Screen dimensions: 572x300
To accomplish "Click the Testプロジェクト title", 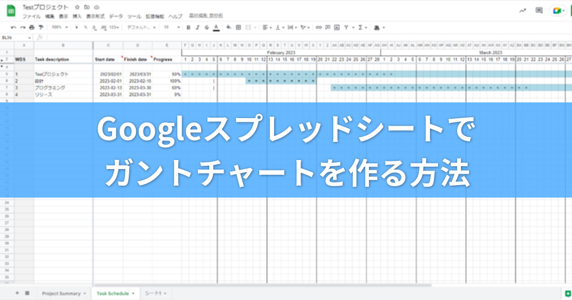I will point(45,7).
